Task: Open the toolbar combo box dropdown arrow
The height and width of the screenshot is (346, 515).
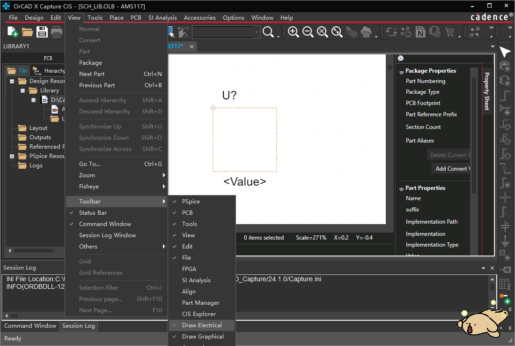Action: pyautogui.click(x=257, y=32)
